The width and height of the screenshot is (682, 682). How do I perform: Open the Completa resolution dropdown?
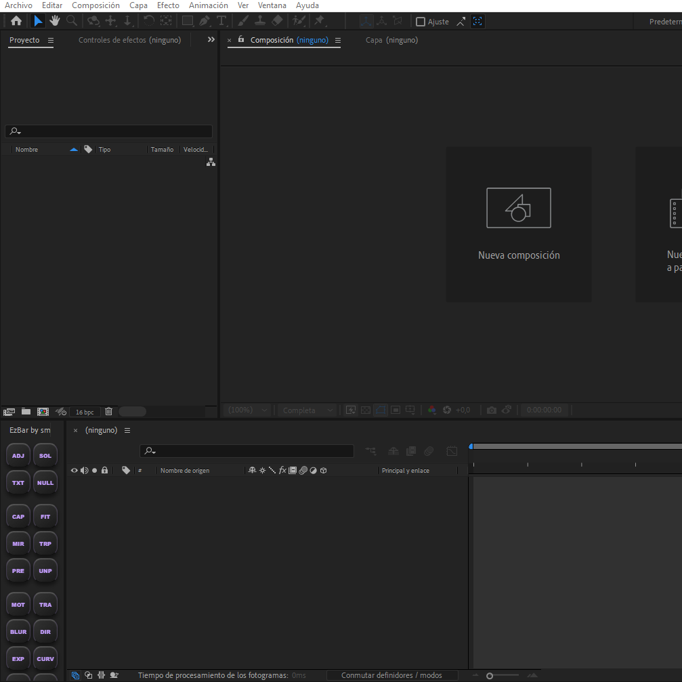coord(307,410)
